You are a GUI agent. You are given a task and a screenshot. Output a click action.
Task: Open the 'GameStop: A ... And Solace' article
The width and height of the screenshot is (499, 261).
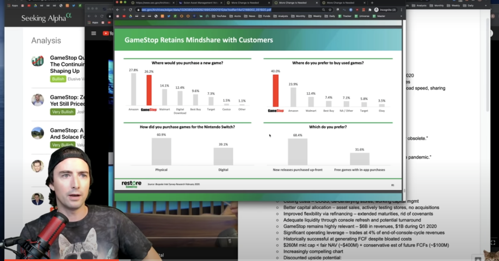(67, 133)
